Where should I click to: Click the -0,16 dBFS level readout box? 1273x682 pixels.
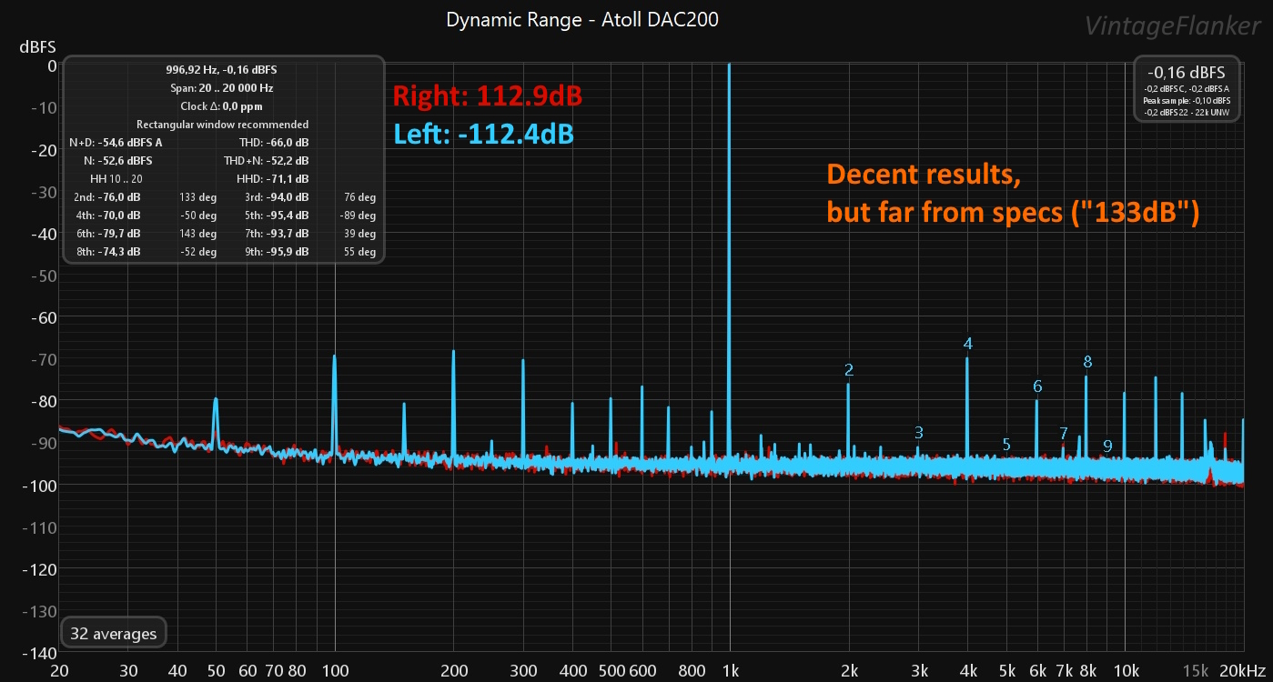[1187, 88]
